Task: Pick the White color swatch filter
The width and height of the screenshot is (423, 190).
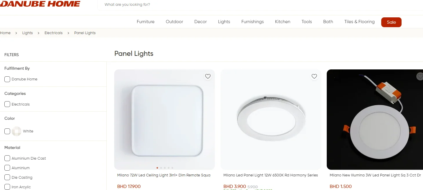Action: (x=17, y=131)
